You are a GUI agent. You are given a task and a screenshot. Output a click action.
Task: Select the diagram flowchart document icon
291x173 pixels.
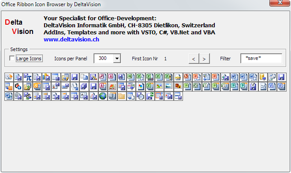pos(263,86)
